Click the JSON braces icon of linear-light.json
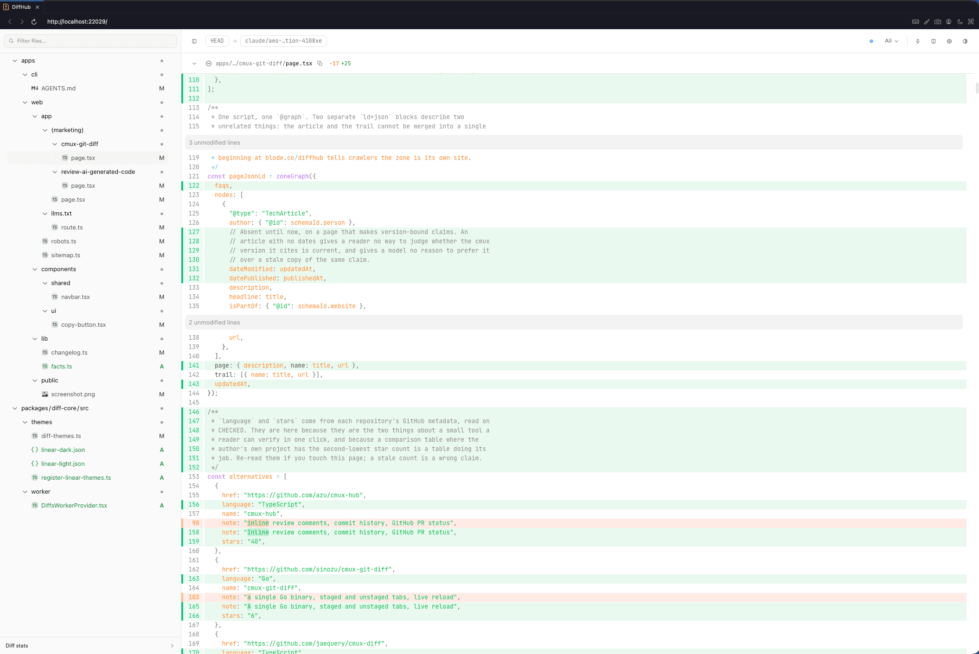The height and width of the screenshot is (654, 979). [x=35, y=464]
